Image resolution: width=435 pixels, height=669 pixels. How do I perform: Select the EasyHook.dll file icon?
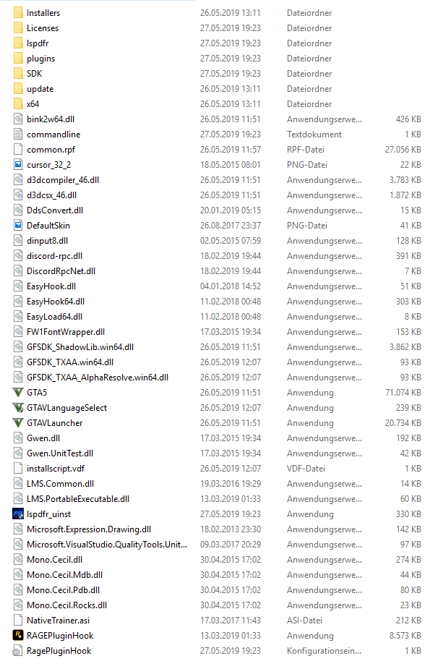pos(18,286)
